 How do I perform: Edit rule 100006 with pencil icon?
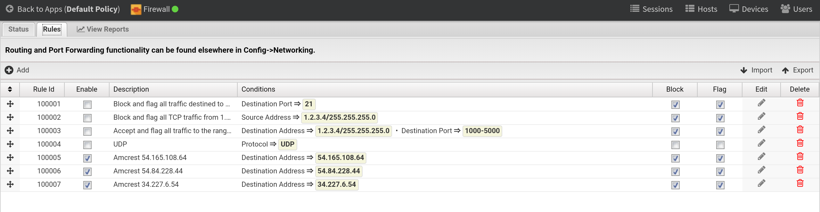[761, 170]
